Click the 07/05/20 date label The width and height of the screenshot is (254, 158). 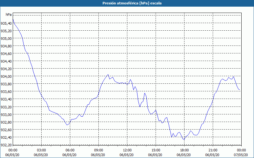tap(241, 155)
